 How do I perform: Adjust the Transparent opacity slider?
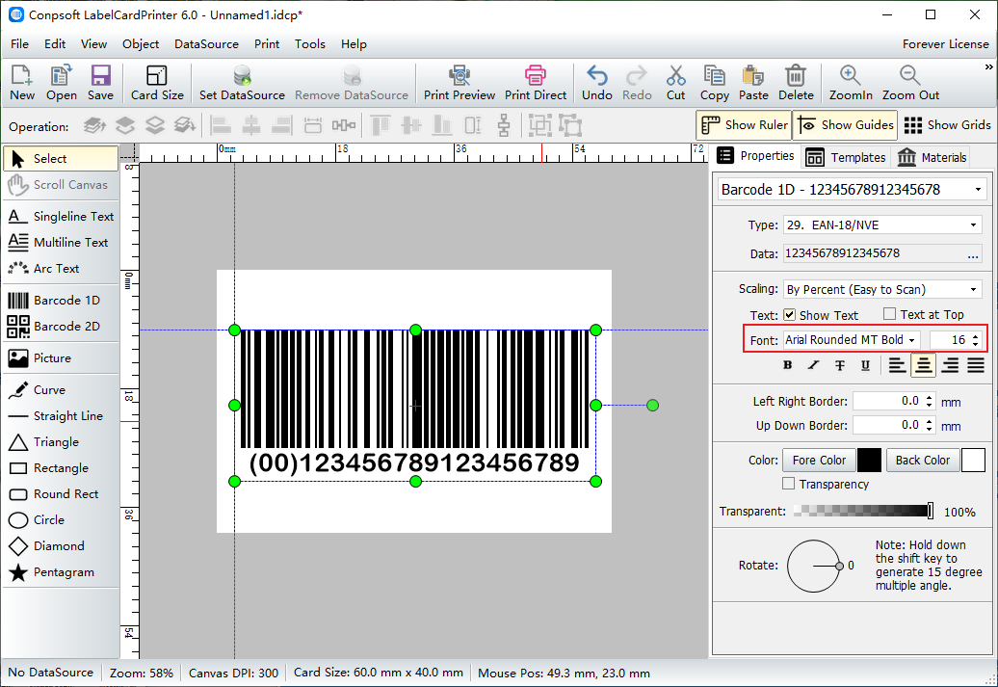point(864,511)
